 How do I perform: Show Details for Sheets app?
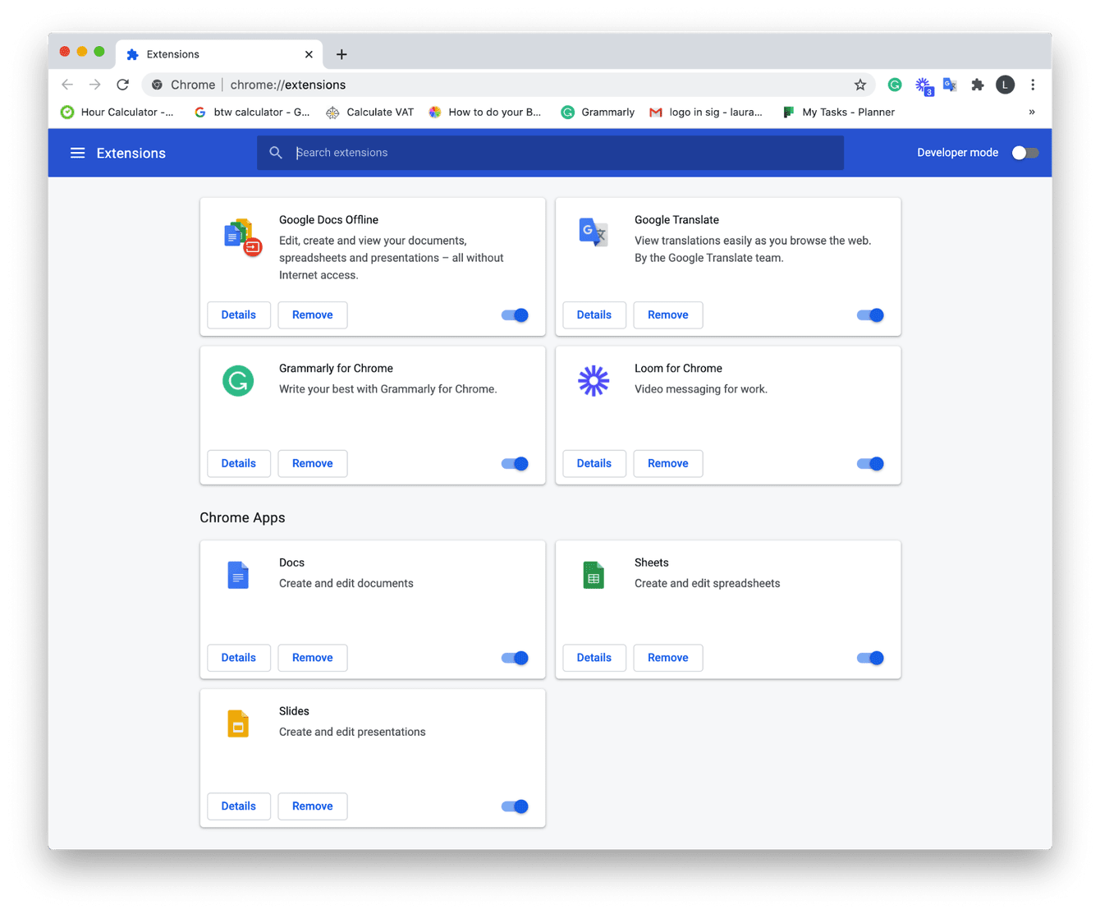tap(594, 658)
